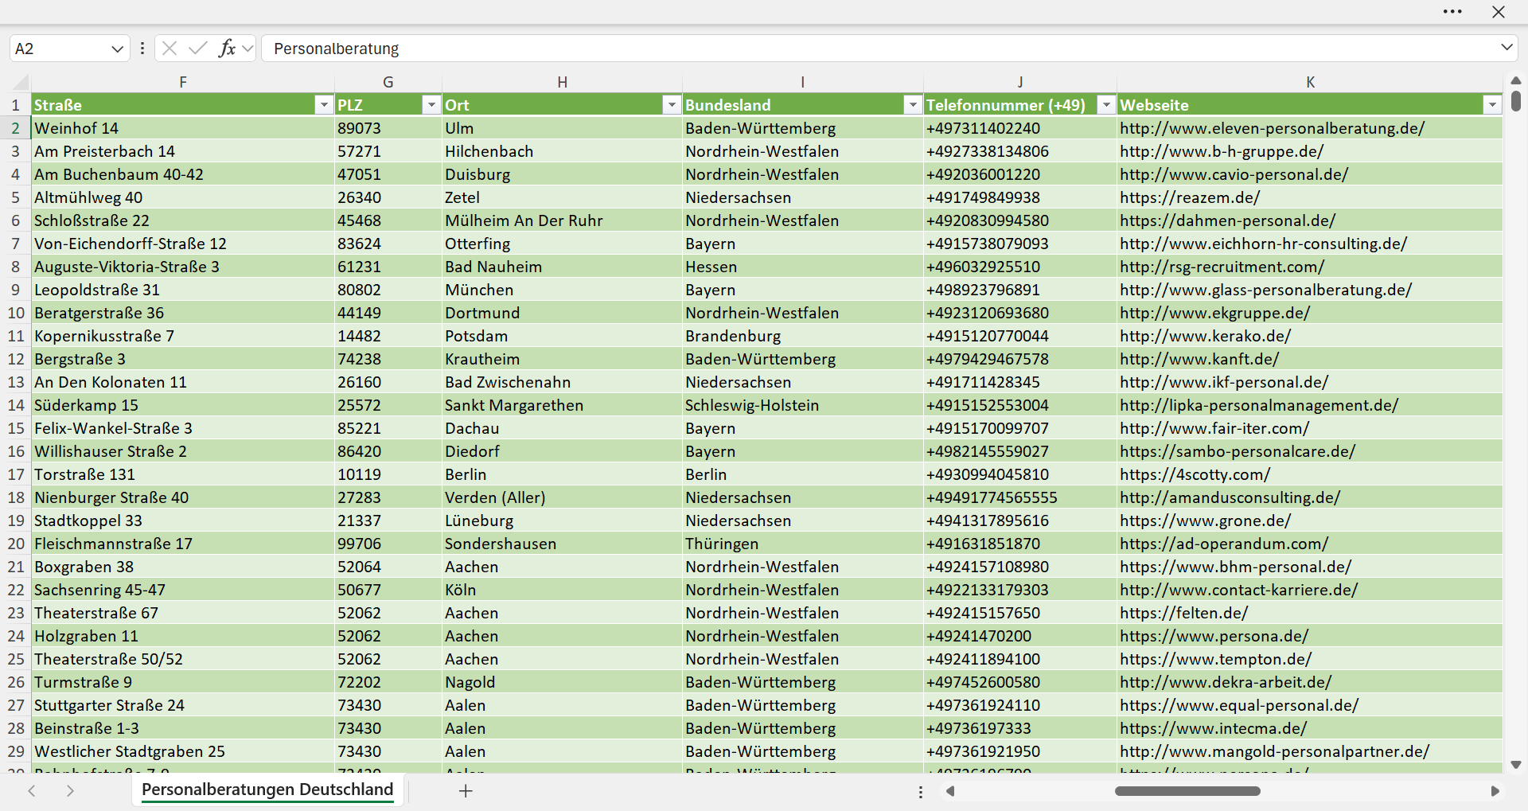The image size is (1528, 811).
Task: Select the cell Brandenburg
Action: [x=803, y=336]
